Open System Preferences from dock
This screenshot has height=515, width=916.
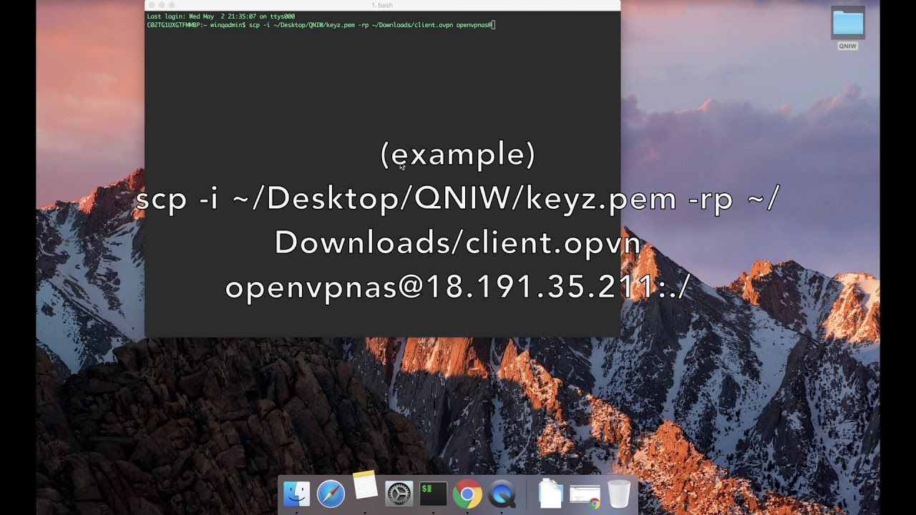pyautogui.click(x=399, y=494)
